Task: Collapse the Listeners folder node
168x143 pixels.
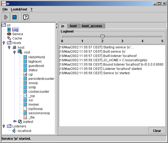Action: coord(4,126)
